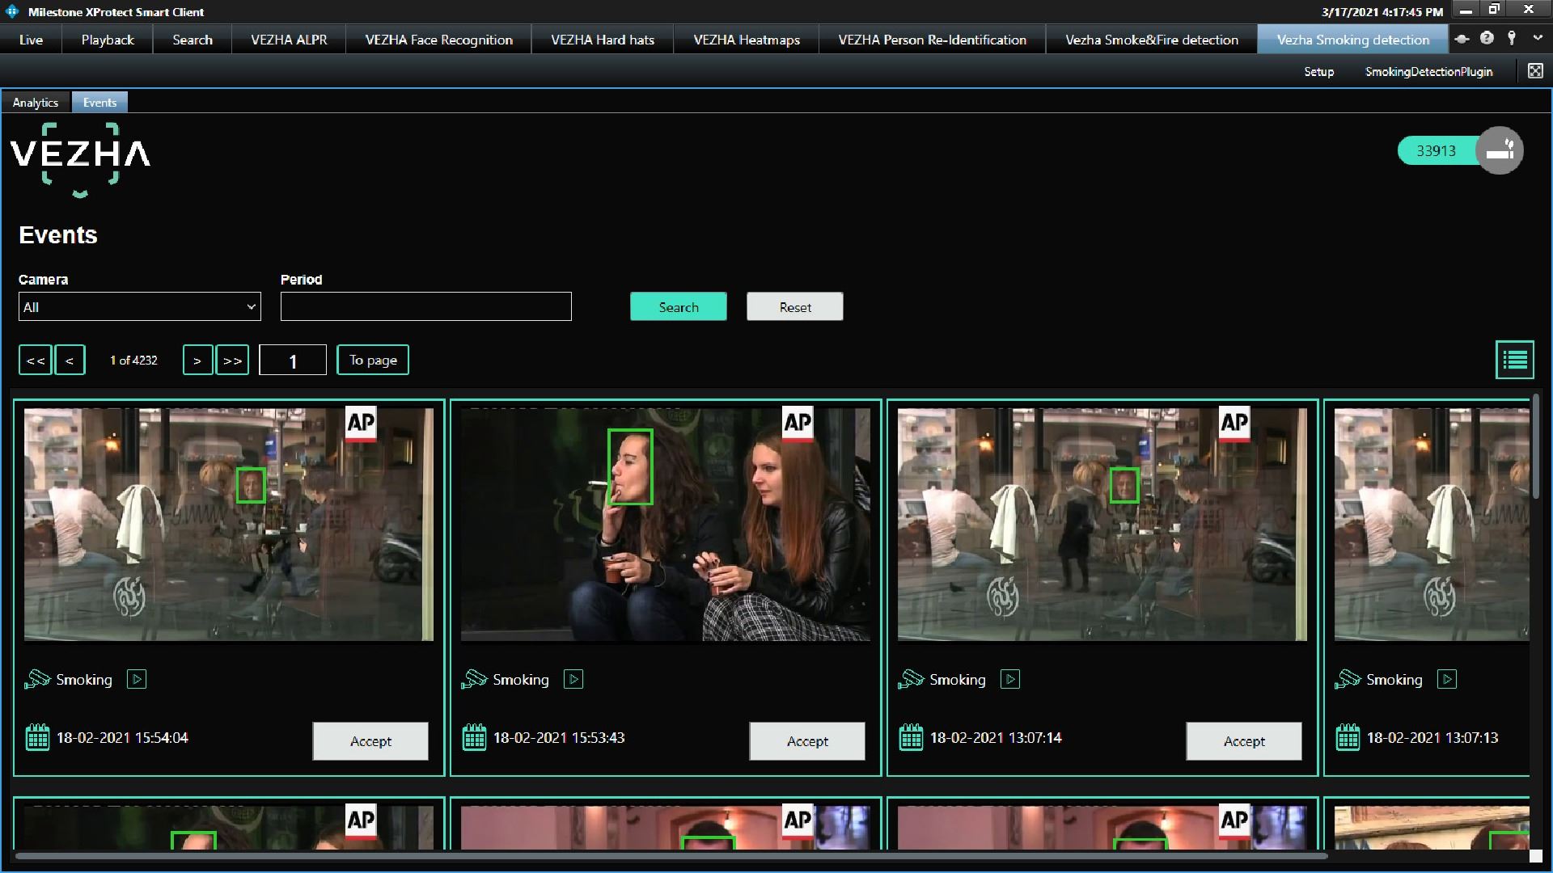The height and width of the screenshot is (873, 1553).
Task: Open the 13:07:14 cafe window event thumbnail
Action: point(1102,525)
